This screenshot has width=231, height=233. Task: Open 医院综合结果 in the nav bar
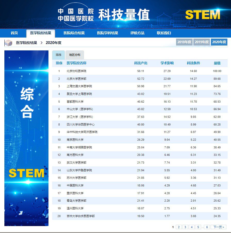pyautogui.click(x=74, y=33)
